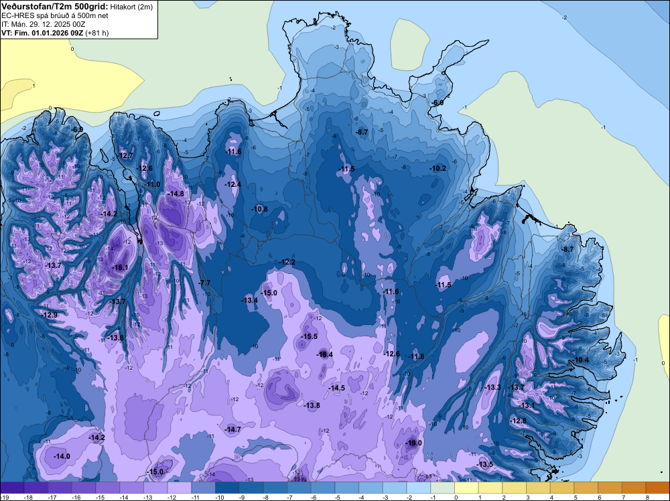The height and width of the screenshot is (501, 670).
Task: Click the -13.4 temperature value
Action: [249, 300]
